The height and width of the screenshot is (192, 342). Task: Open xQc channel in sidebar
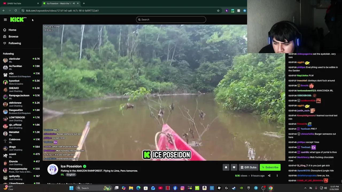(21, 75)
